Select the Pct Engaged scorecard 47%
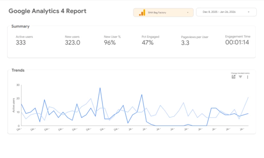 [148, 42]
